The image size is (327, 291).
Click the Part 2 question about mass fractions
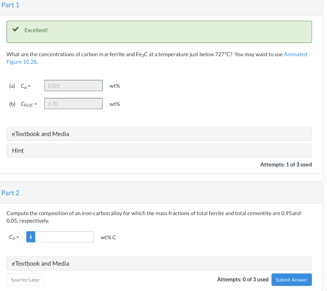pos(153,217)
